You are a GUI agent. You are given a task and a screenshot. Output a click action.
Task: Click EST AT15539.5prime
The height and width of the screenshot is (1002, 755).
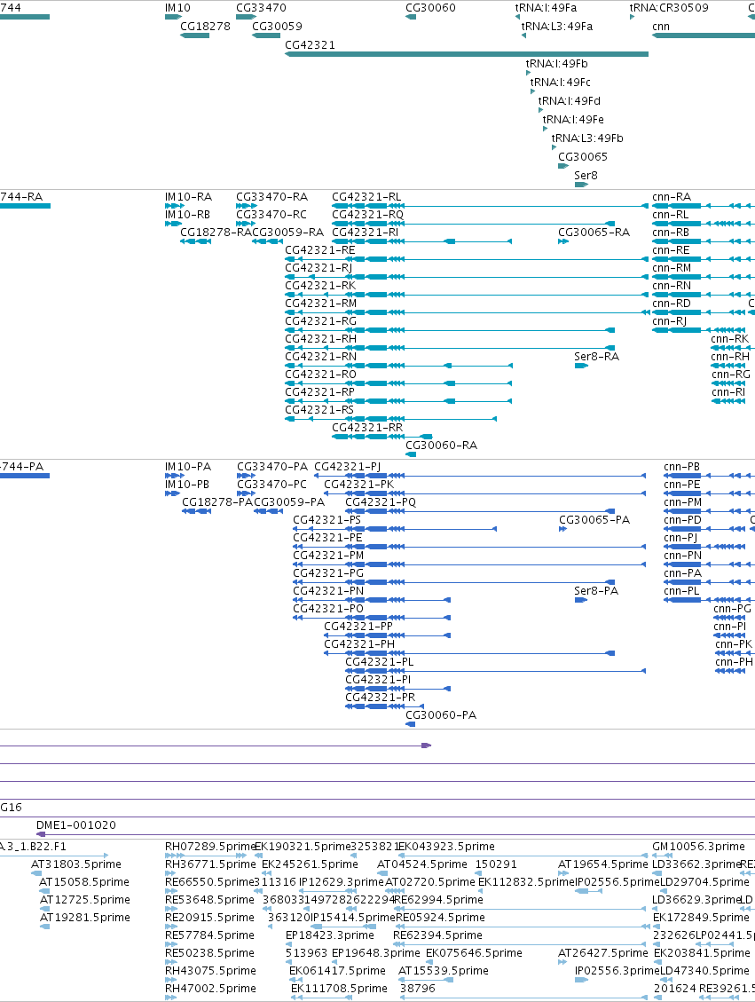click(444, 970)
